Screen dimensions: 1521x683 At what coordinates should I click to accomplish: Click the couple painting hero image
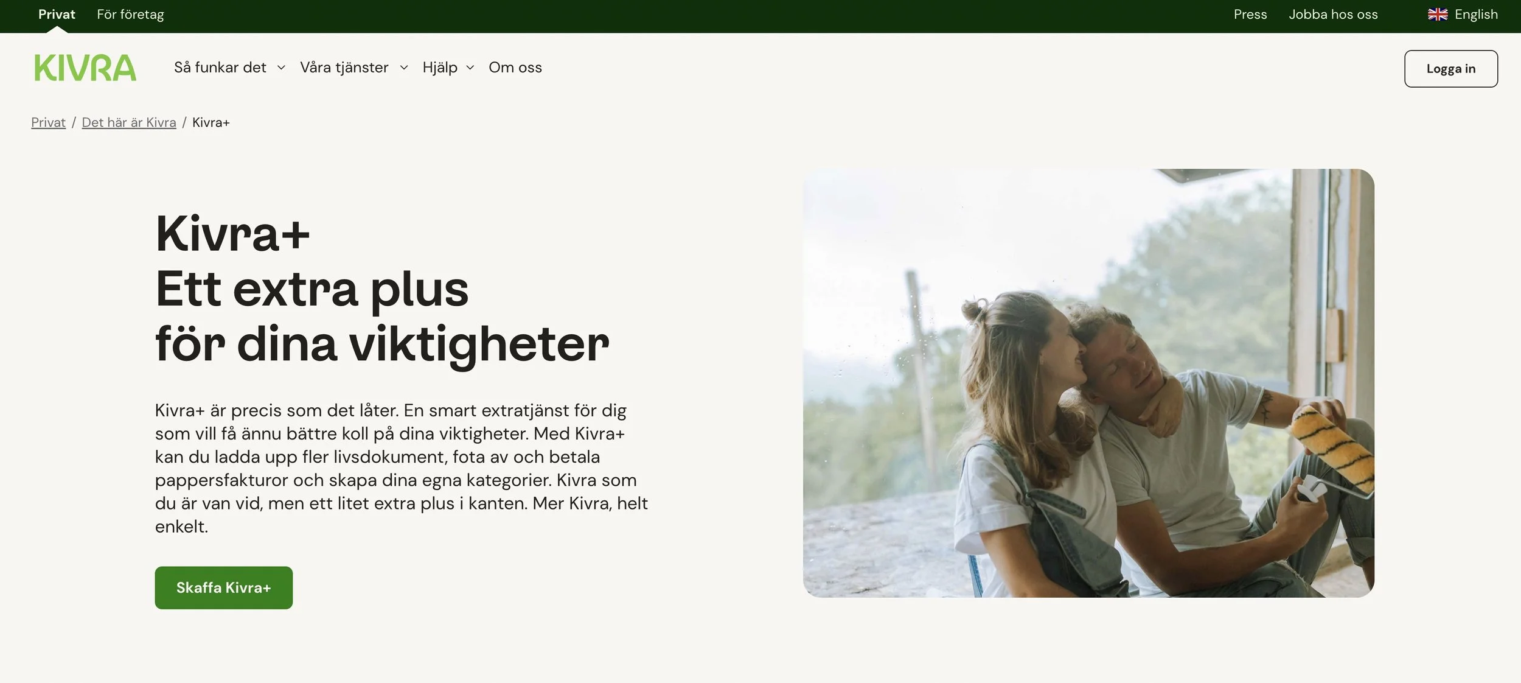pos(1088,383)
